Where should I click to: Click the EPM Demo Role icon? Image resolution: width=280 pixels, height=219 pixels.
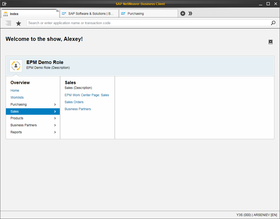point(16,66)
